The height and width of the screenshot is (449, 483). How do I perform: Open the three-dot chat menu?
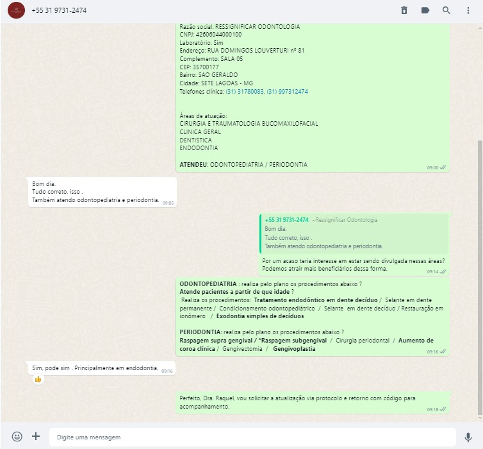(x=468, y=10)
